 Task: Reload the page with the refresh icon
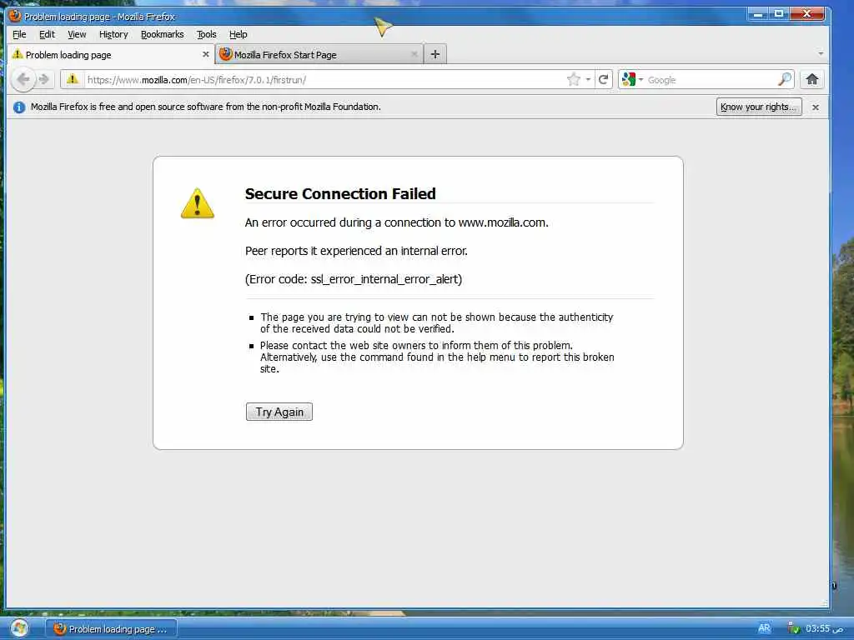click(604, 79)
